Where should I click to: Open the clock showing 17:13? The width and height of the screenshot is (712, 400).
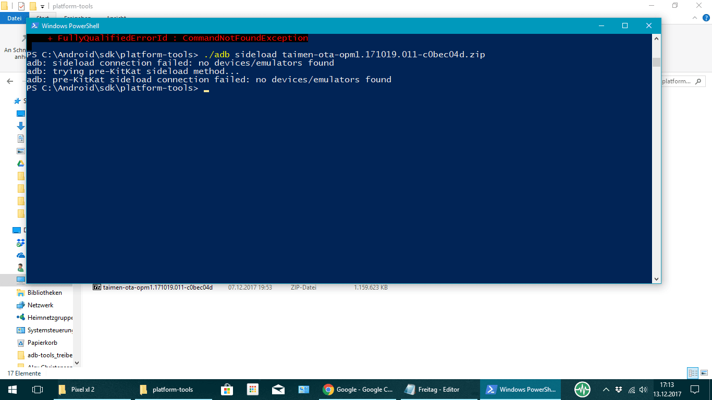click(667, 389)
